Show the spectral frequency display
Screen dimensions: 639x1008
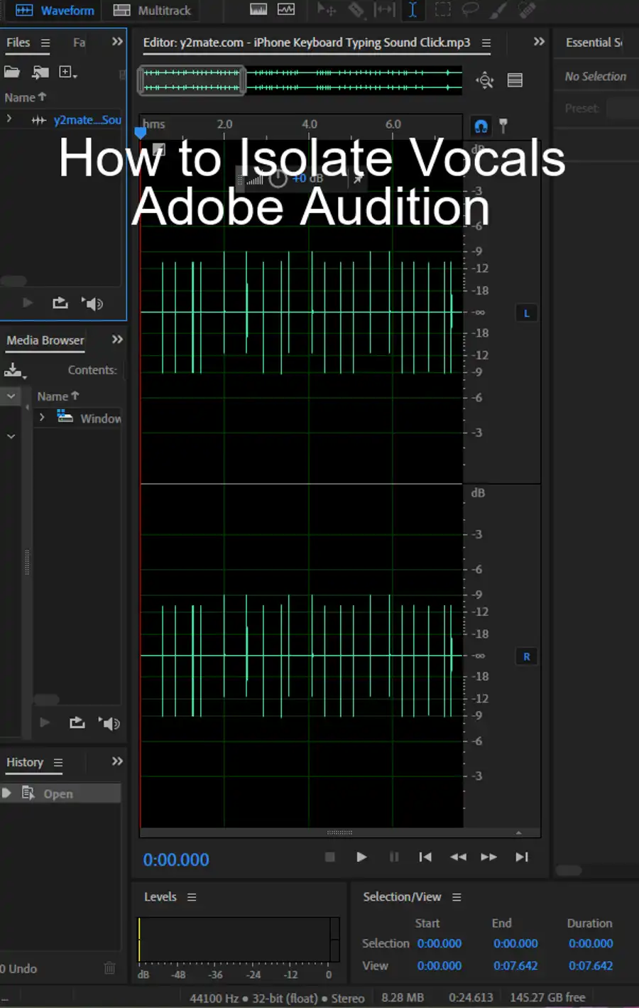259,9
